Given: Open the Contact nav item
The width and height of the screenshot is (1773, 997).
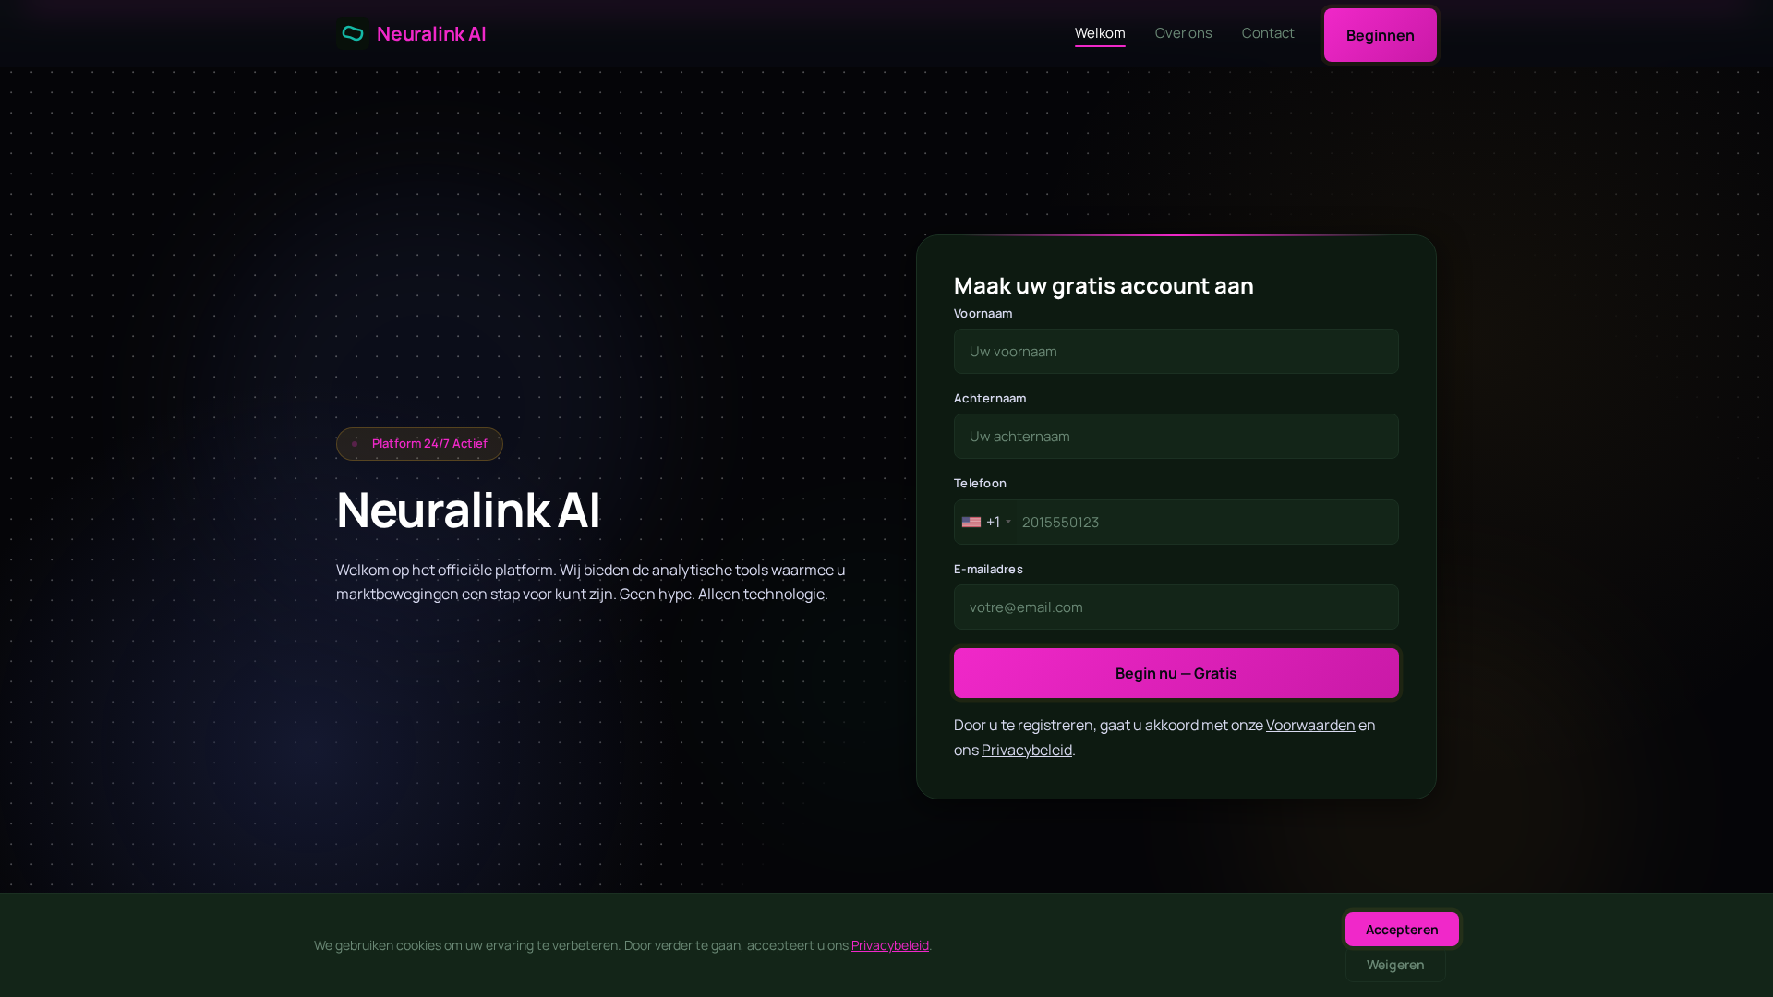Looking at the screenshot, I should (x=1268, y=33).
